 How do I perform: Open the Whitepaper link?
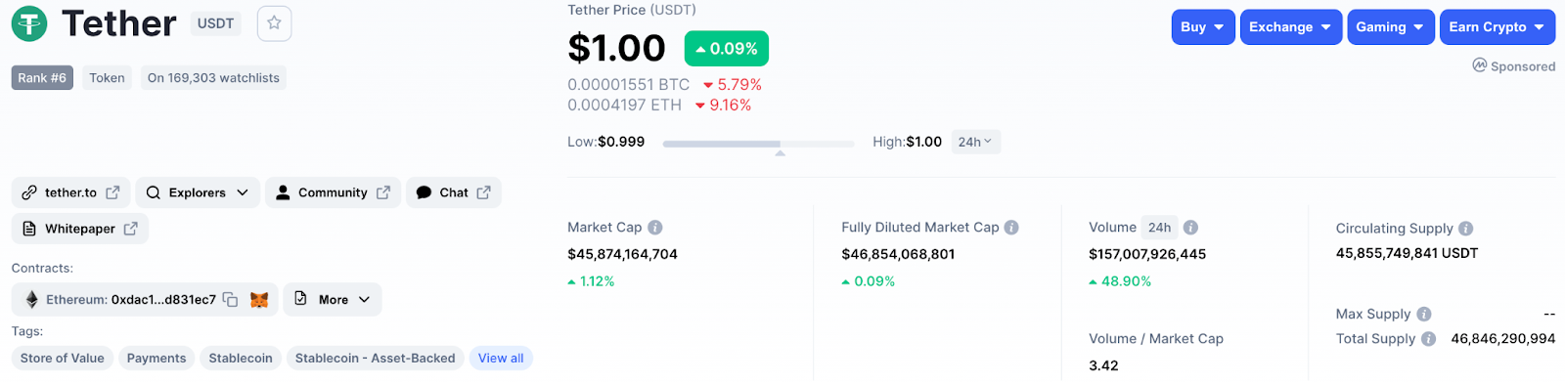tap(80, 229)
